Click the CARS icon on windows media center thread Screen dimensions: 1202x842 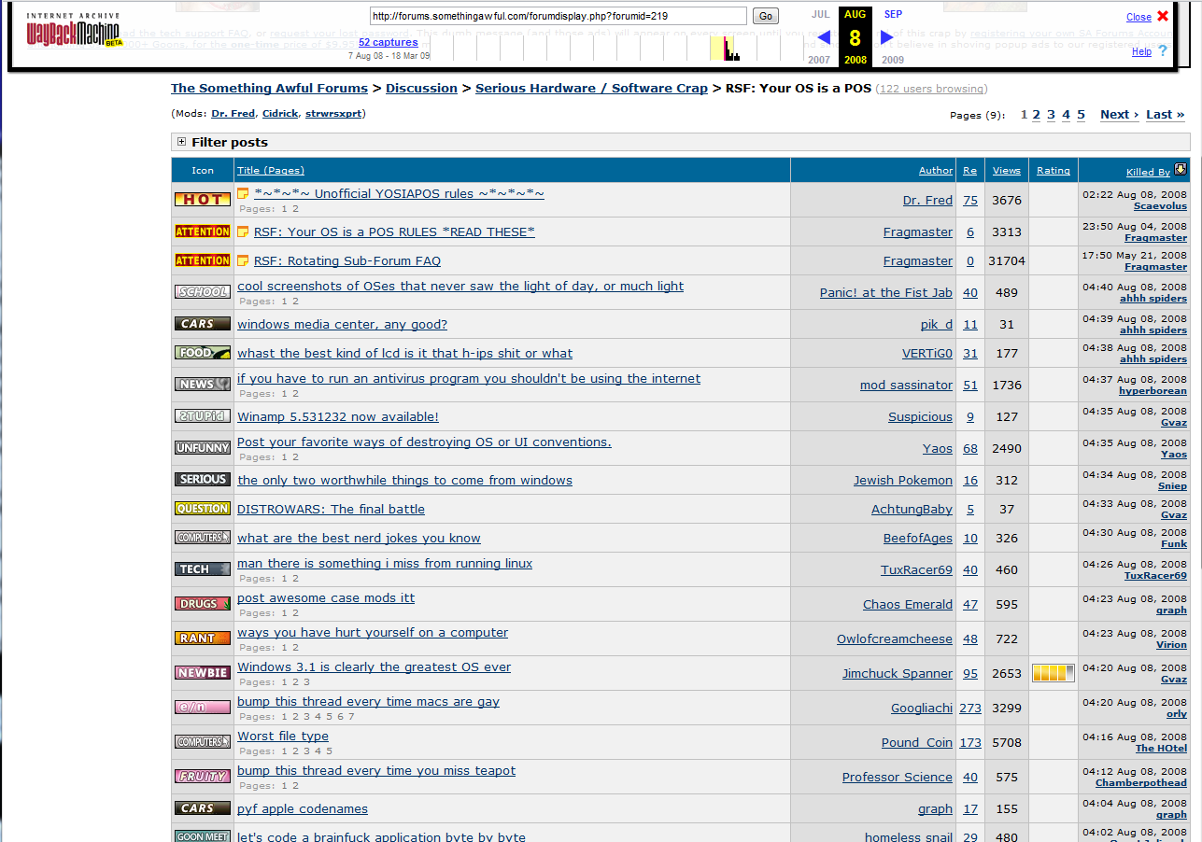(x=203, y=324)
